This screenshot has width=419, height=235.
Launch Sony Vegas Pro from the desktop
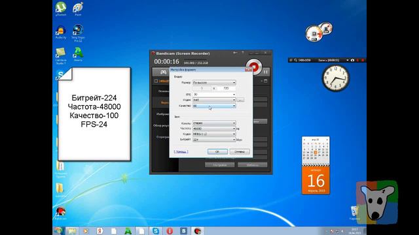(x=78, y=33)
